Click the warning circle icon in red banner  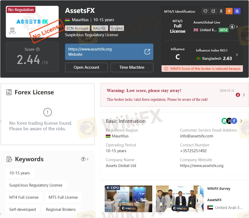tap(166, 69)
